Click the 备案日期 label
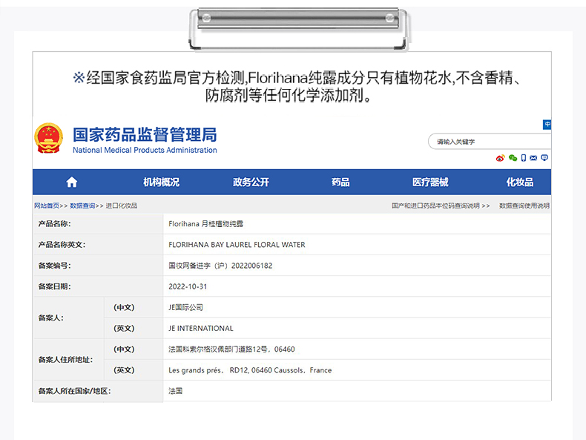The width and height of the screenshot is (586, 440). [55, 286]
